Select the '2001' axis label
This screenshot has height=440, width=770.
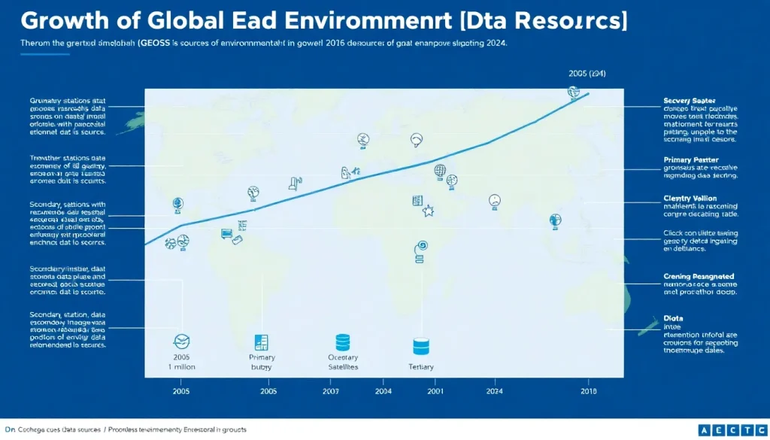pyautogui.click(x=435, y=391)
